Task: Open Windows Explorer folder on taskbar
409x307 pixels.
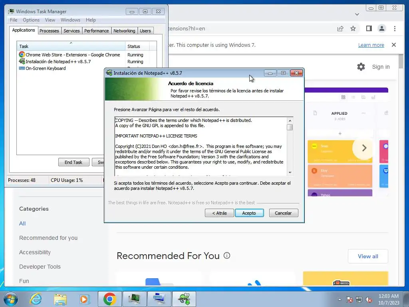Action: 60,299
